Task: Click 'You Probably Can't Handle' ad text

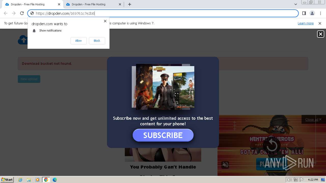Action: (163, 167)
